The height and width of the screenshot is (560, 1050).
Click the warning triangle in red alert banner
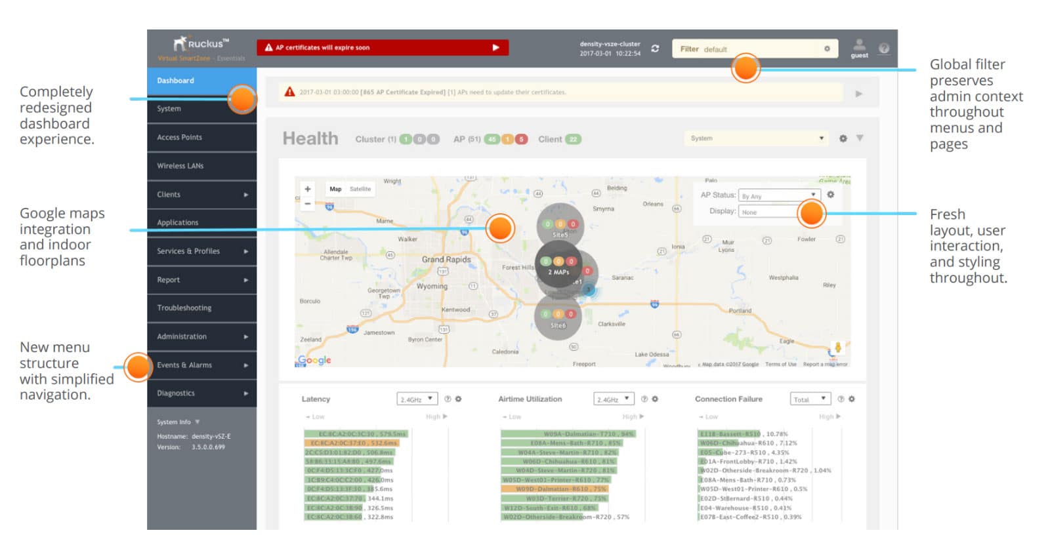coord(268,47)
